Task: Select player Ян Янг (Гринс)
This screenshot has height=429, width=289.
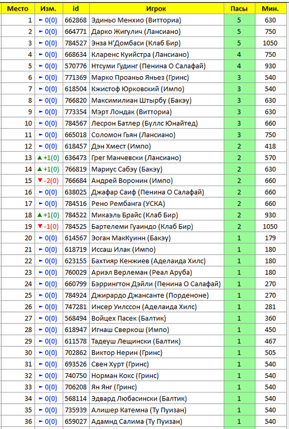Action: coord(114,387)
